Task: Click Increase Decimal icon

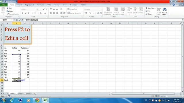Action: 98,13
